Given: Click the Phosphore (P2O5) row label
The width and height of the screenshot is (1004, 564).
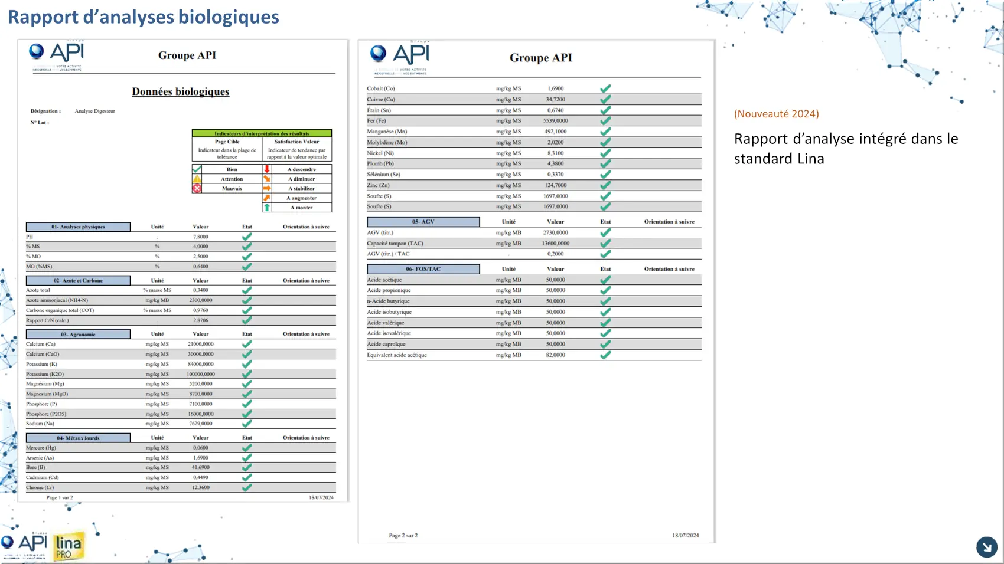Looking at the screenshot, I should pyautogui.click(x=46, y=414).
